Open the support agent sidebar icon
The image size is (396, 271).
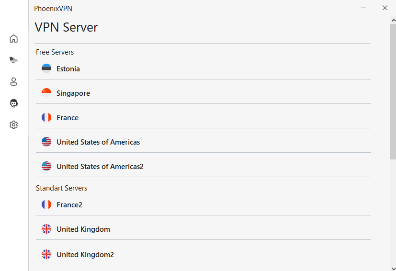(x=13, y=103)
